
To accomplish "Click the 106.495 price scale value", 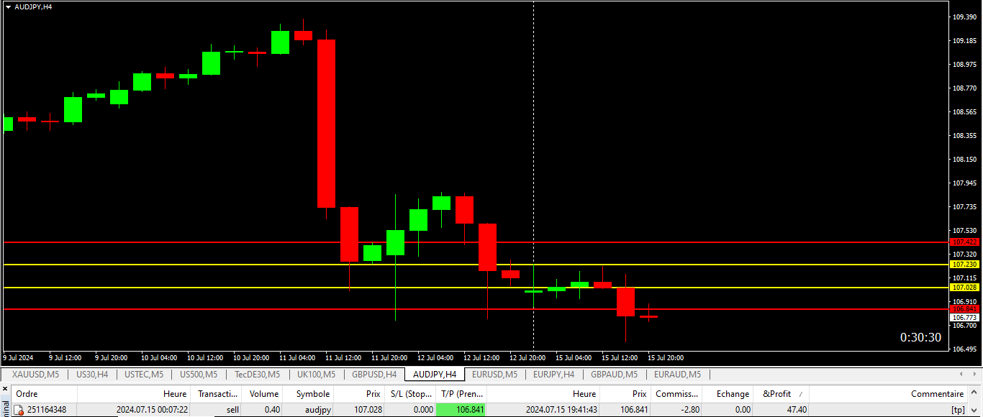I will (x=964, y=349).
